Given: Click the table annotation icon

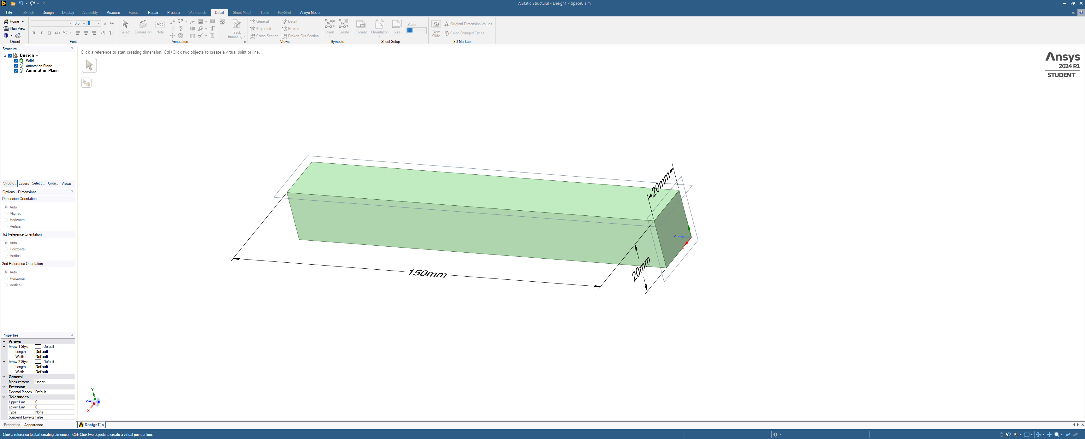Looking at the screenshot, I should [x=212, y=21].
